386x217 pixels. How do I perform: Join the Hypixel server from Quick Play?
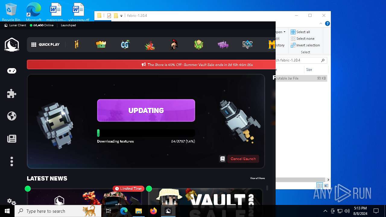click(x=77, y=45)
